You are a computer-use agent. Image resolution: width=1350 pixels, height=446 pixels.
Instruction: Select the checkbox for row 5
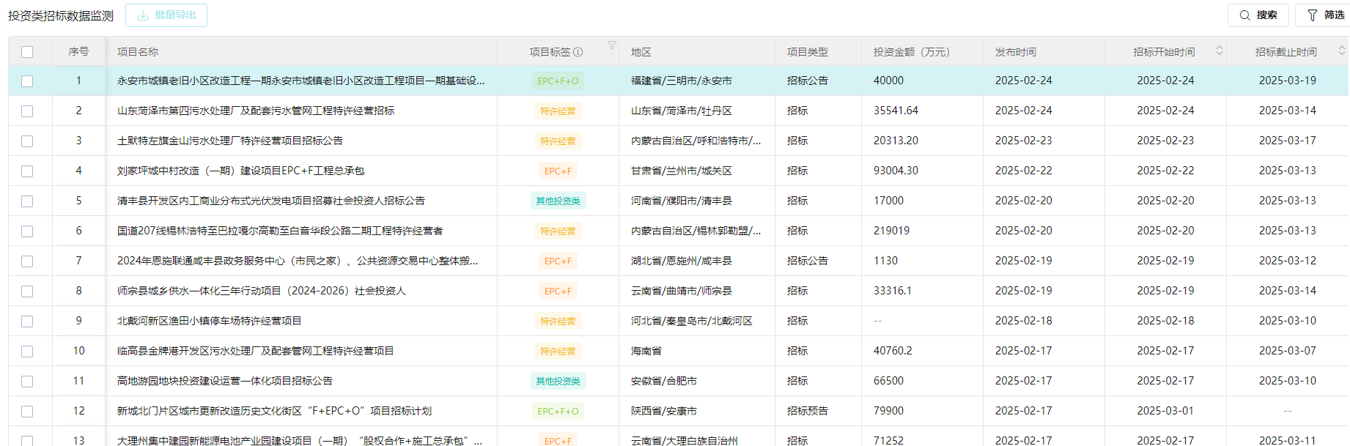27,201
